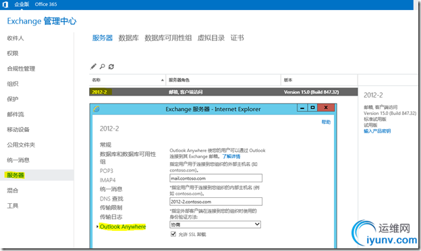Click the 了解详情 link
The image size is (421, 251).
(x=231, y=156)
